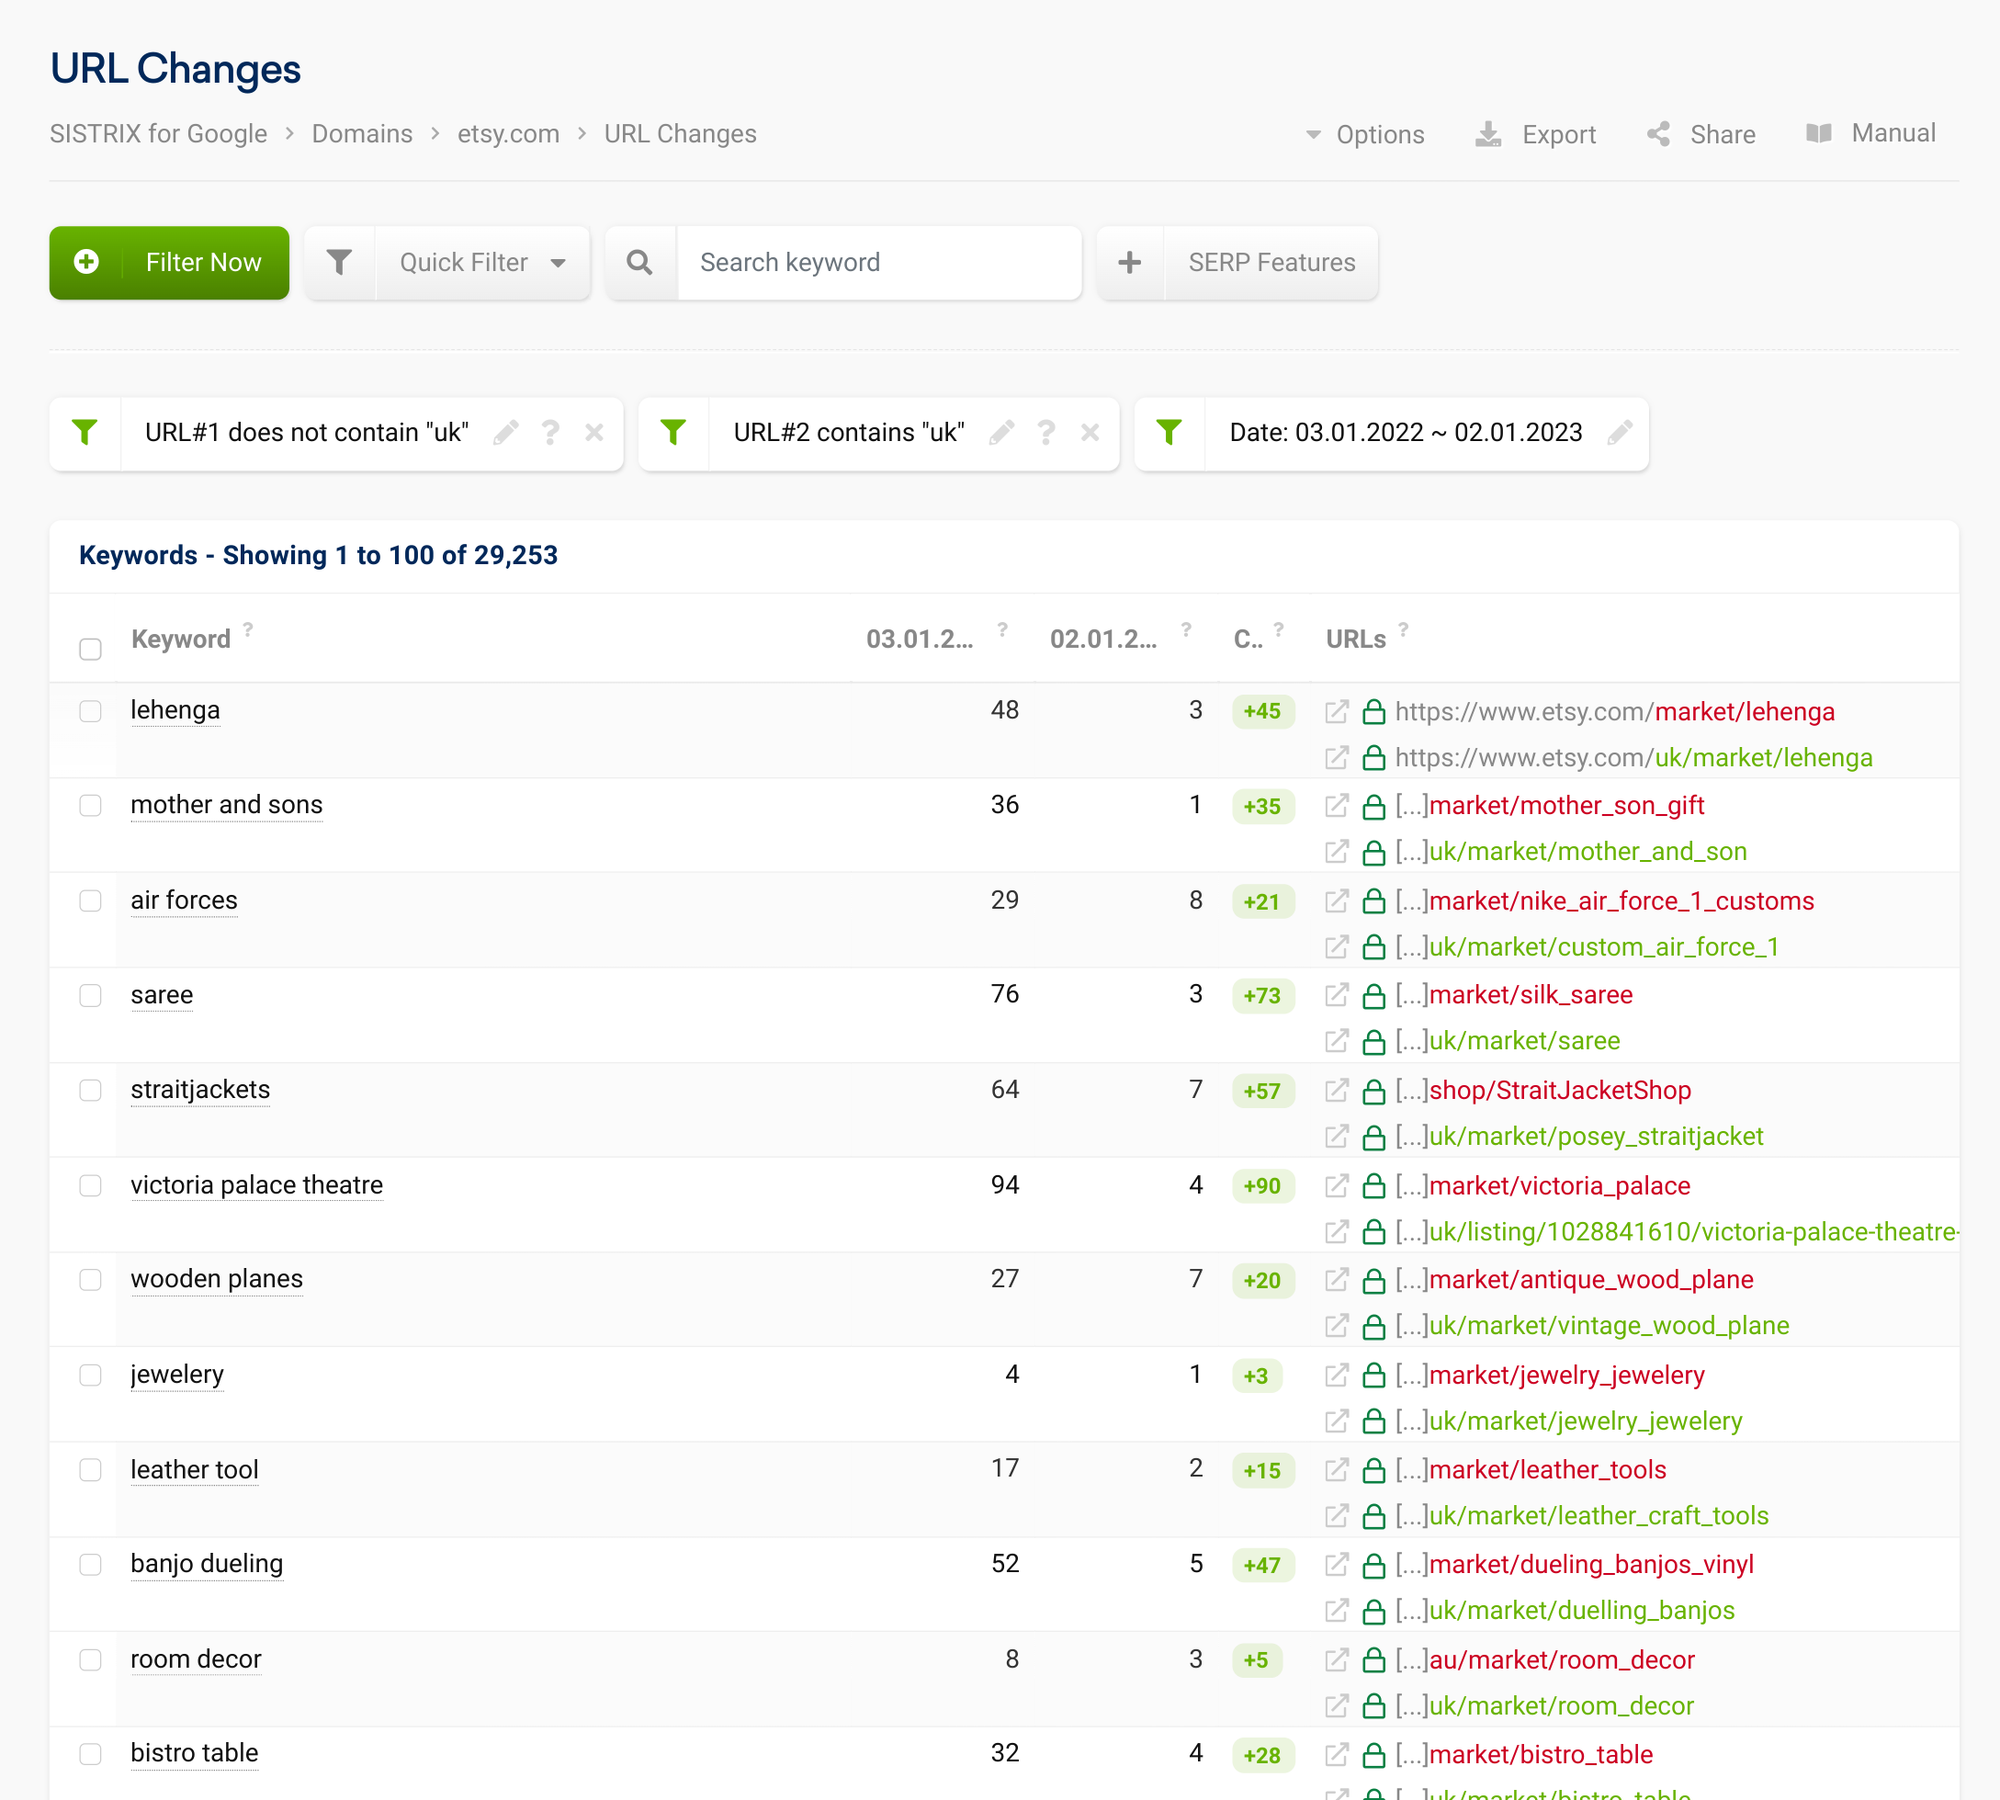Screen dimensions: 2000x1800
Task: Click the +90 change badge
Action: 1262,1186
